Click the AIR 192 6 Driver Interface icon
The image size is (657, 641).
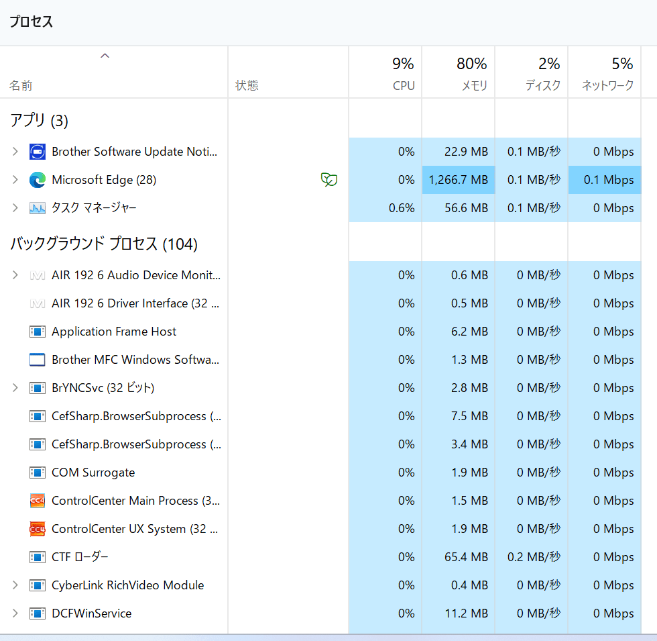point(38,303)
